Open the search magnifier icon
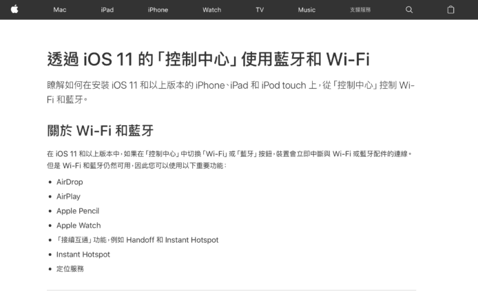Viewport: 478px width, 291px height. (409, 10)
